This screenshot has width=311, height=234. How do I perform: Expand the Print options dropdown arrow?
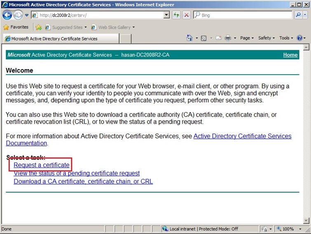(235, 38)
